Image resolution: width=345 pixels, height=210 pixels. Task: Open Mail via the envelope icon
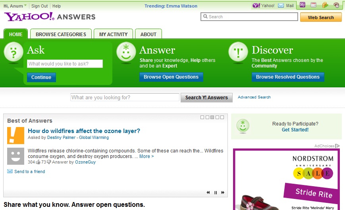click(x=281, y=6)
